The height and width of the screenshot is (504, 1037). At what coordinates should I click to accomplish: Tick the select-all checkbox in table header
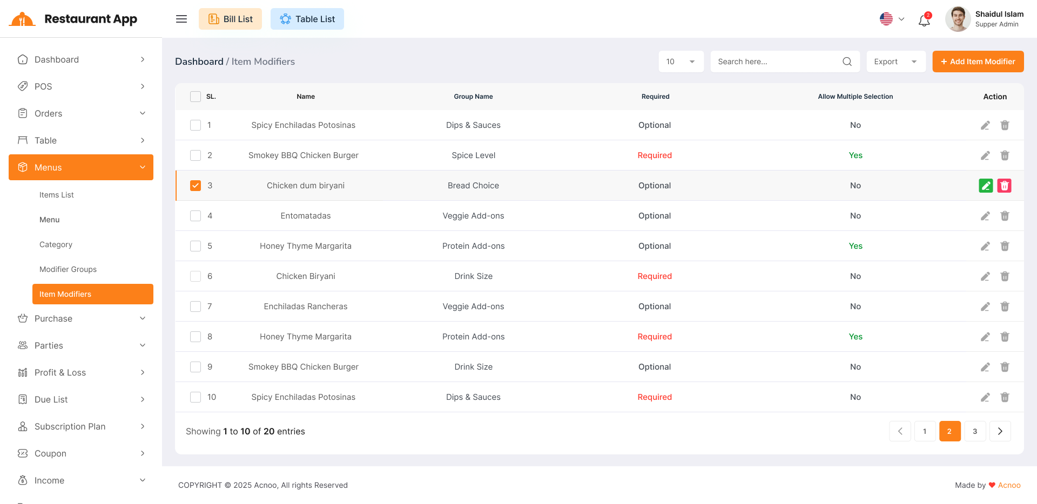196,97
